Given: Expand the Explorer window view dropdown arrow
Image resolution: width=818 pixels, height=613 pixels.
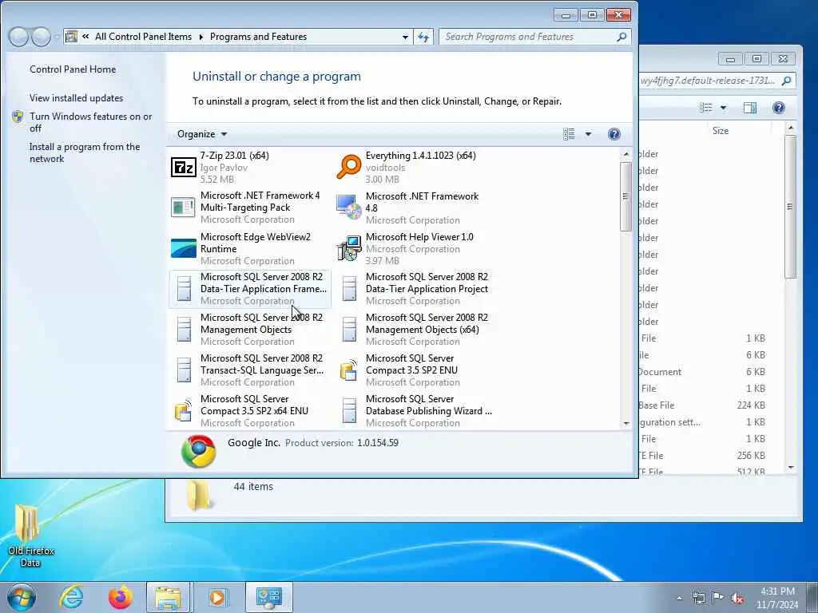Looking at the screenshot, I should [x=723, y=108].
